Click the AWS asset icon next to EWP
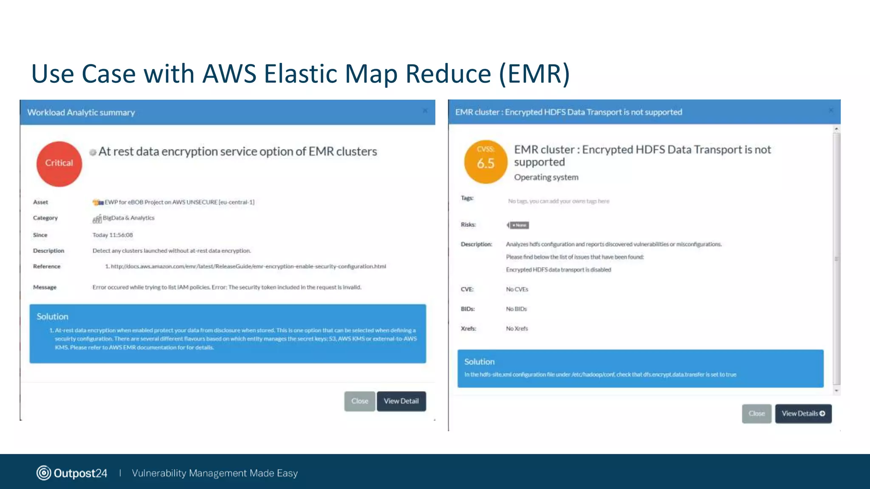Viewport: 870px width, 489px height. [98, 202]
